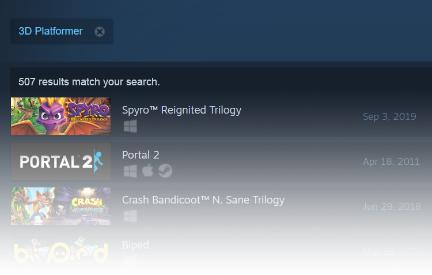Click Apple macOS icon under Portal 2
432x275 pixels.
click(147, 171)
